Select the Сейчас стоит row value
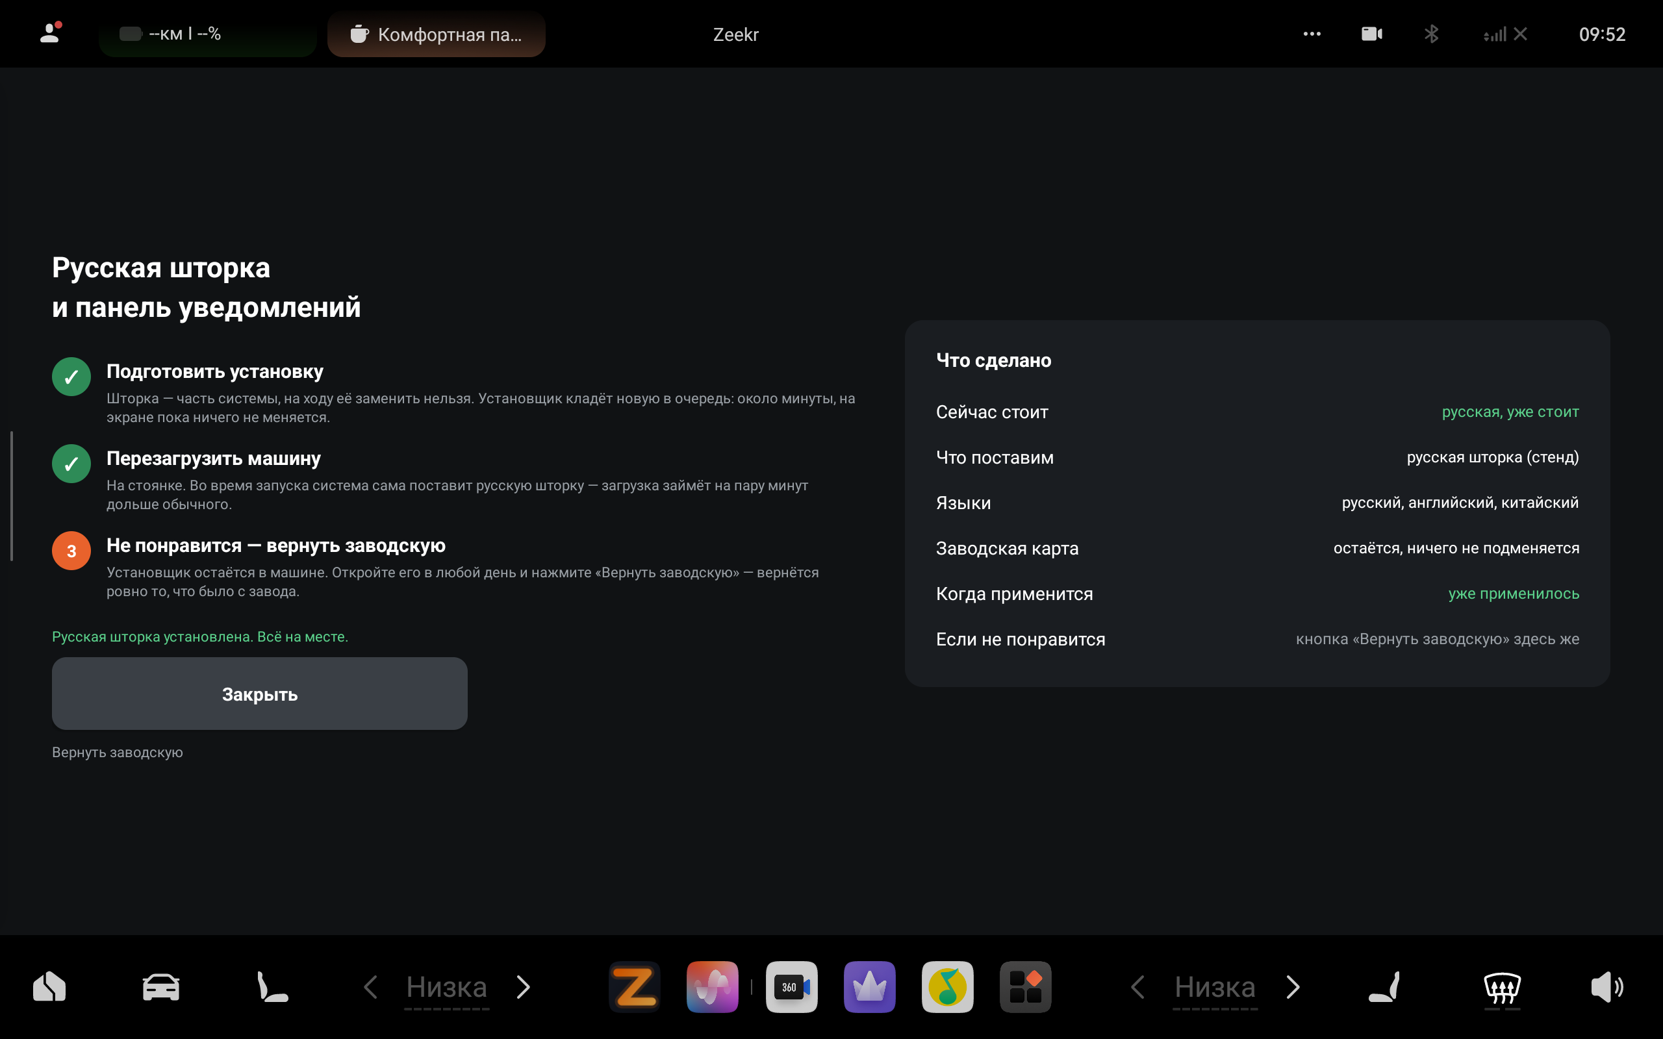 coord(1510,412)
